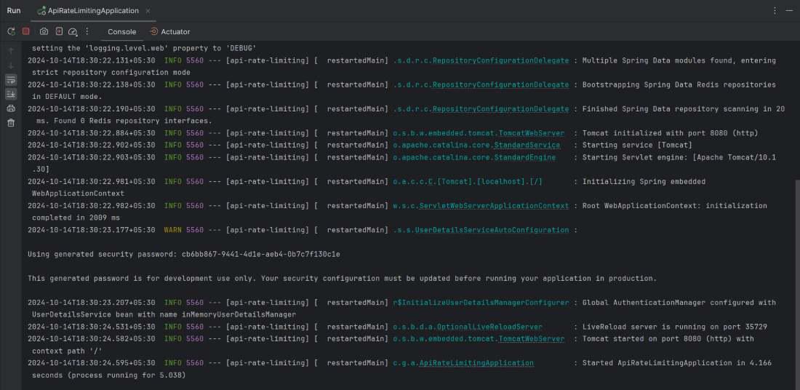Rerun the ApiRateLimitingApplication
The width and height of the screenshot is (800, 390).
coord(11,31)
